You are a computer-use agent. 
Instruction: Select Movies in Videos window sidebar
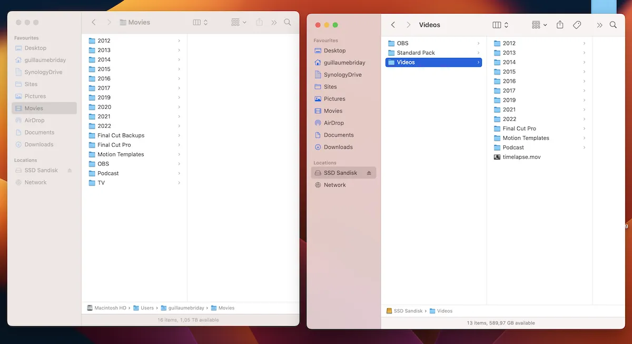[x=343, y=111]
